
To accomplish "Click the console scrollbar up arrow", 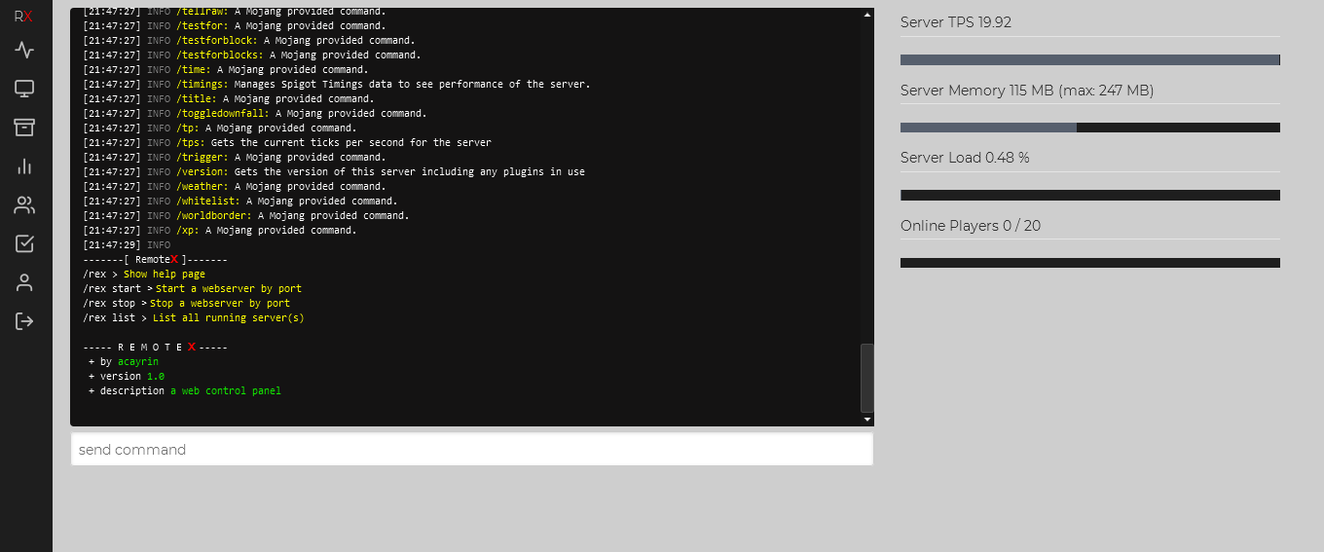I will click(x=867, y=16).
